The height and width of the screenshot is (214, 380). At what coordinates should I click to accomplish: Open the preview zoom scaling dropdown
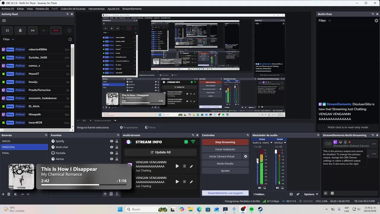(x=115, y=120)
